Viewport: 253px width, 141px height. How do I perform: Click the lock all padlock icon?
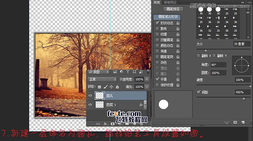tap(117, 87)
